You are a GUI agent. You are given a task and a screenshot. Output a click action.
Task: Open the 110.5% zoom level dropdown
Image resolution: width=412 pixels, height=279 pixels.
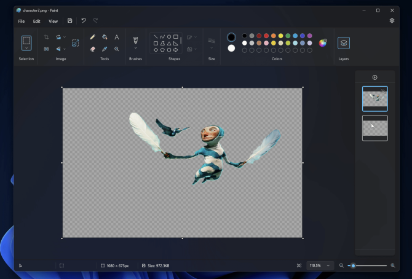320,265
